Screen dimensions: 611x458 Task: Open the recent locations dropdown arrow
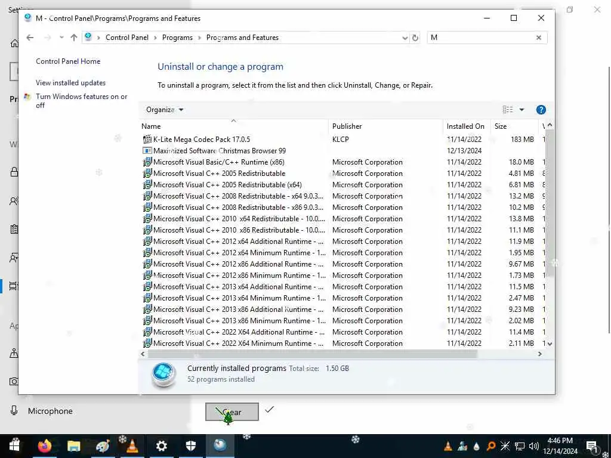coord(61,38)
